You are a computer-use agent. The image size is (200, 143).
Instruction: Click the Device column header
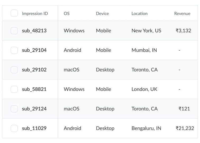coord(102,14)
